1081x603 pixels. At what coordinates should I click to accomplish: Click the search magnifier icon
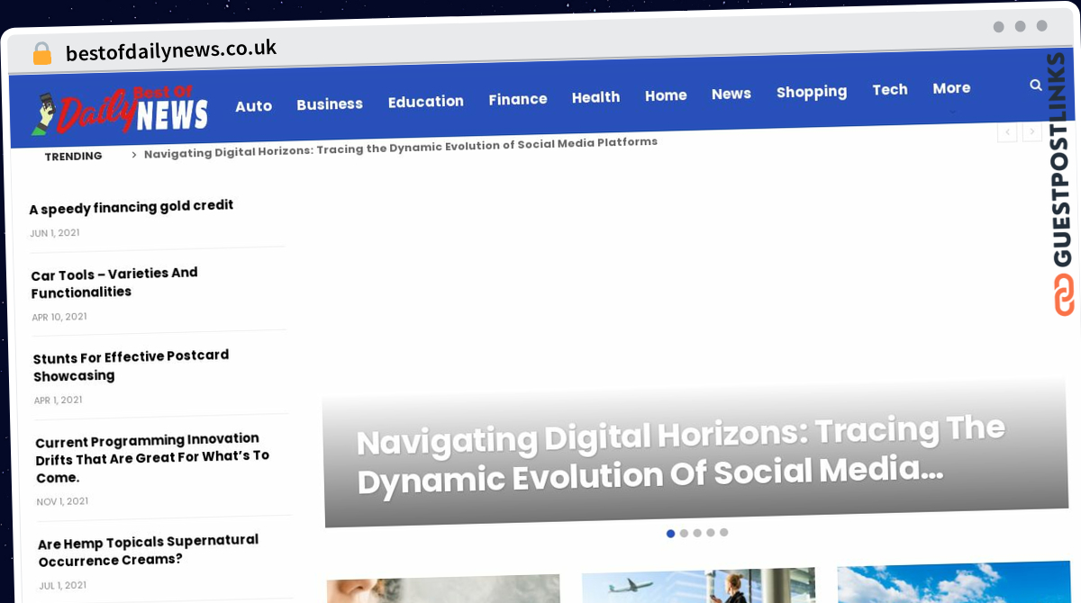[x=1036, y=85]
